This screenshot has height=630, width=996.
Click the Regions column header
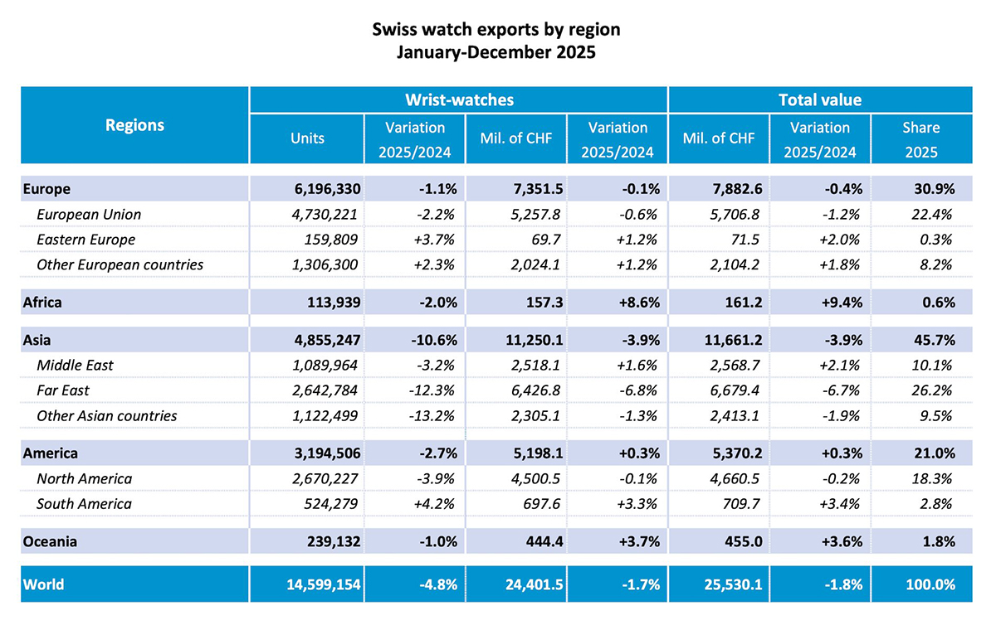point(134,125)
